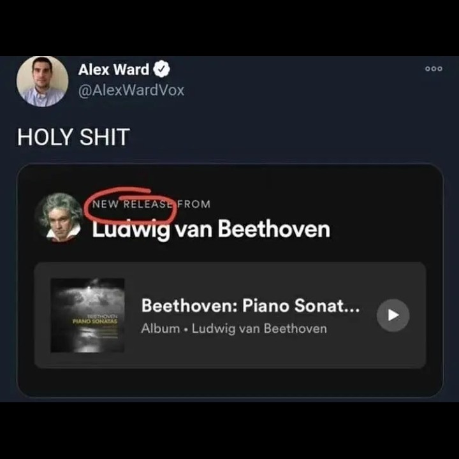
Task: Open the Piano Sonatas album cover art
Action: [x=87, y=316]
